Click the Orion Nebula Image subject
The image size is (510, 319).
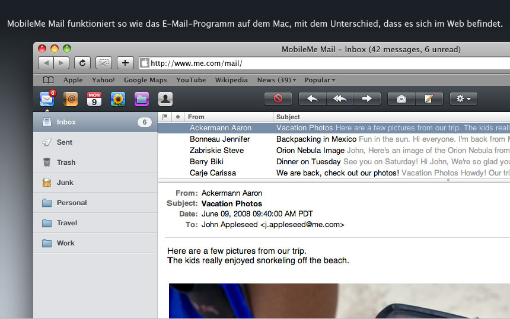pyautogui.click(x=310, y=150)
